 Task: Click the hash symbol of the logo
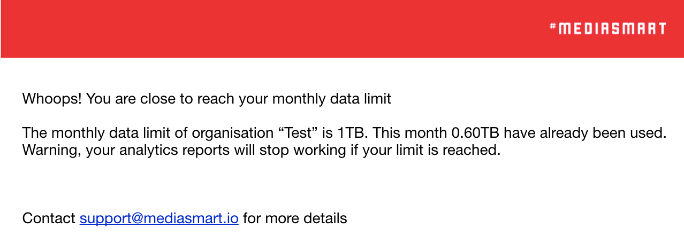point(553,26)
